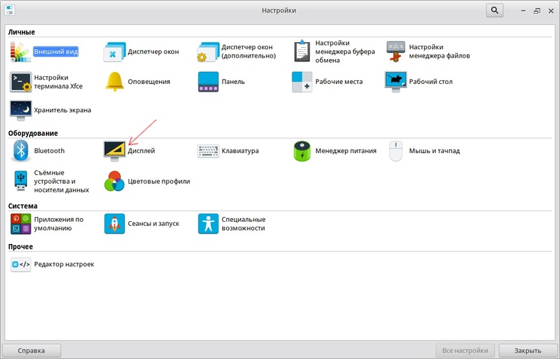
Task: Open Оповещения notifications bell icon
Action: tap(114, 82)
